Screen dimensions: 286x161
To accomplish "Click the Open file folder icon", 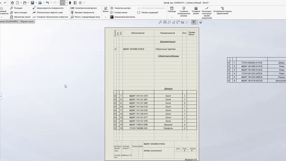I will tap(25, 3).
